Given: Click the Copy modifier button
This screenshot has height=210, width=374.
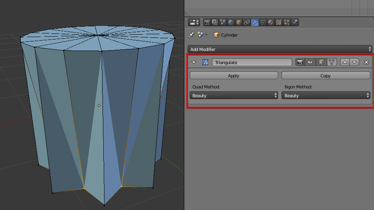Looking at the screenshot, I should [326, 76].
